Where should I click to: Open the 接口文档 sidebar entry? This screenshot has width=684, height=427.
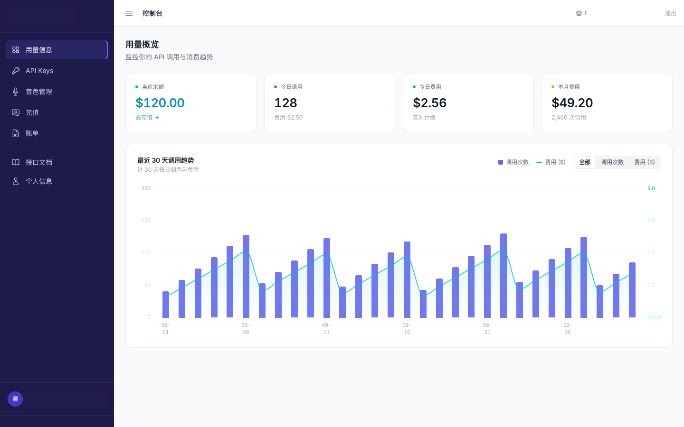pyautogui.click(x=57, y=162)
